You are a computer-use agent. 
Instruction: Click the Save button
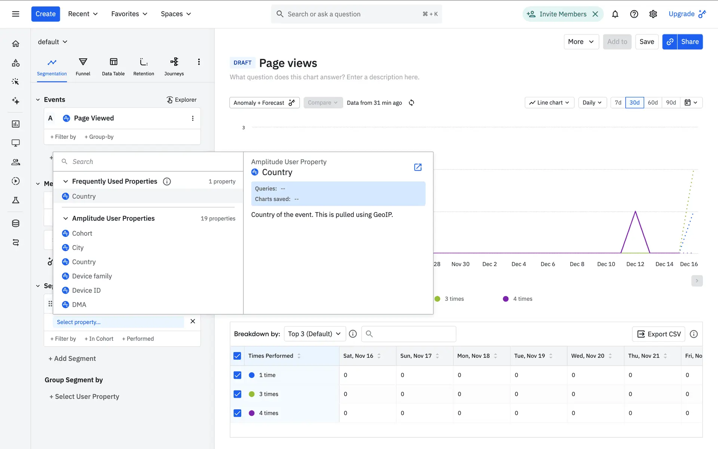click(647, 42)
